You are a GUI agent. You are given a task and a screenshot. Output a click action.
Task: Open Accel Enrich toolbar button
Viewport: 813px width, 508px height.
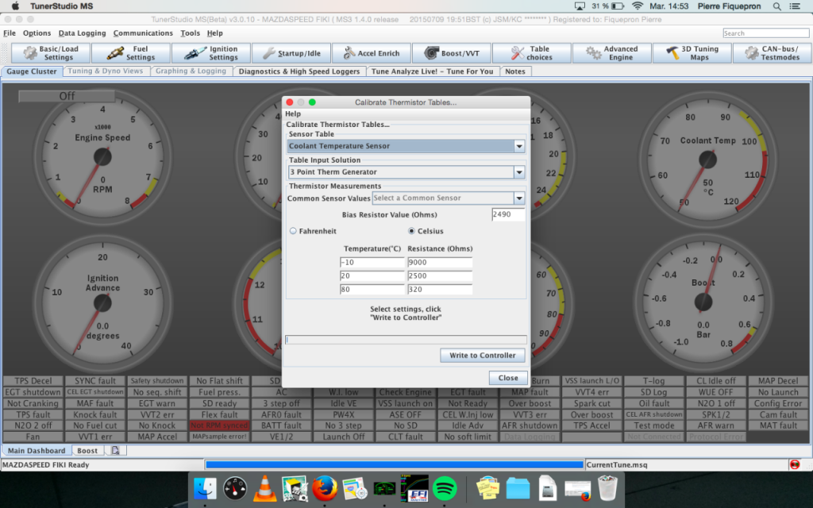click(372, 53)
